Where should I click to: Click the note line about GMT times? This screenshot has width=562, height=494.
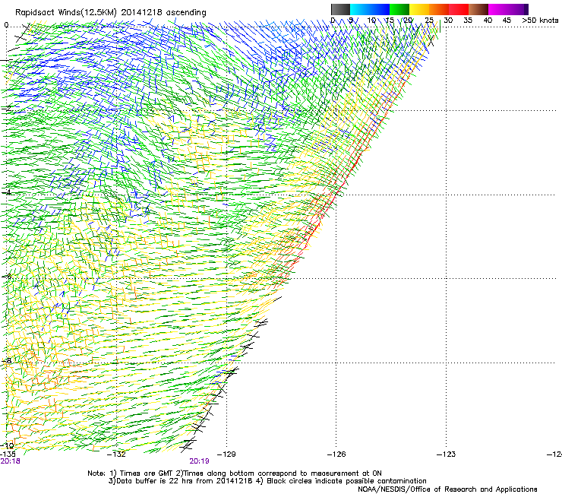pyautogui.click(x=235, y=473)
